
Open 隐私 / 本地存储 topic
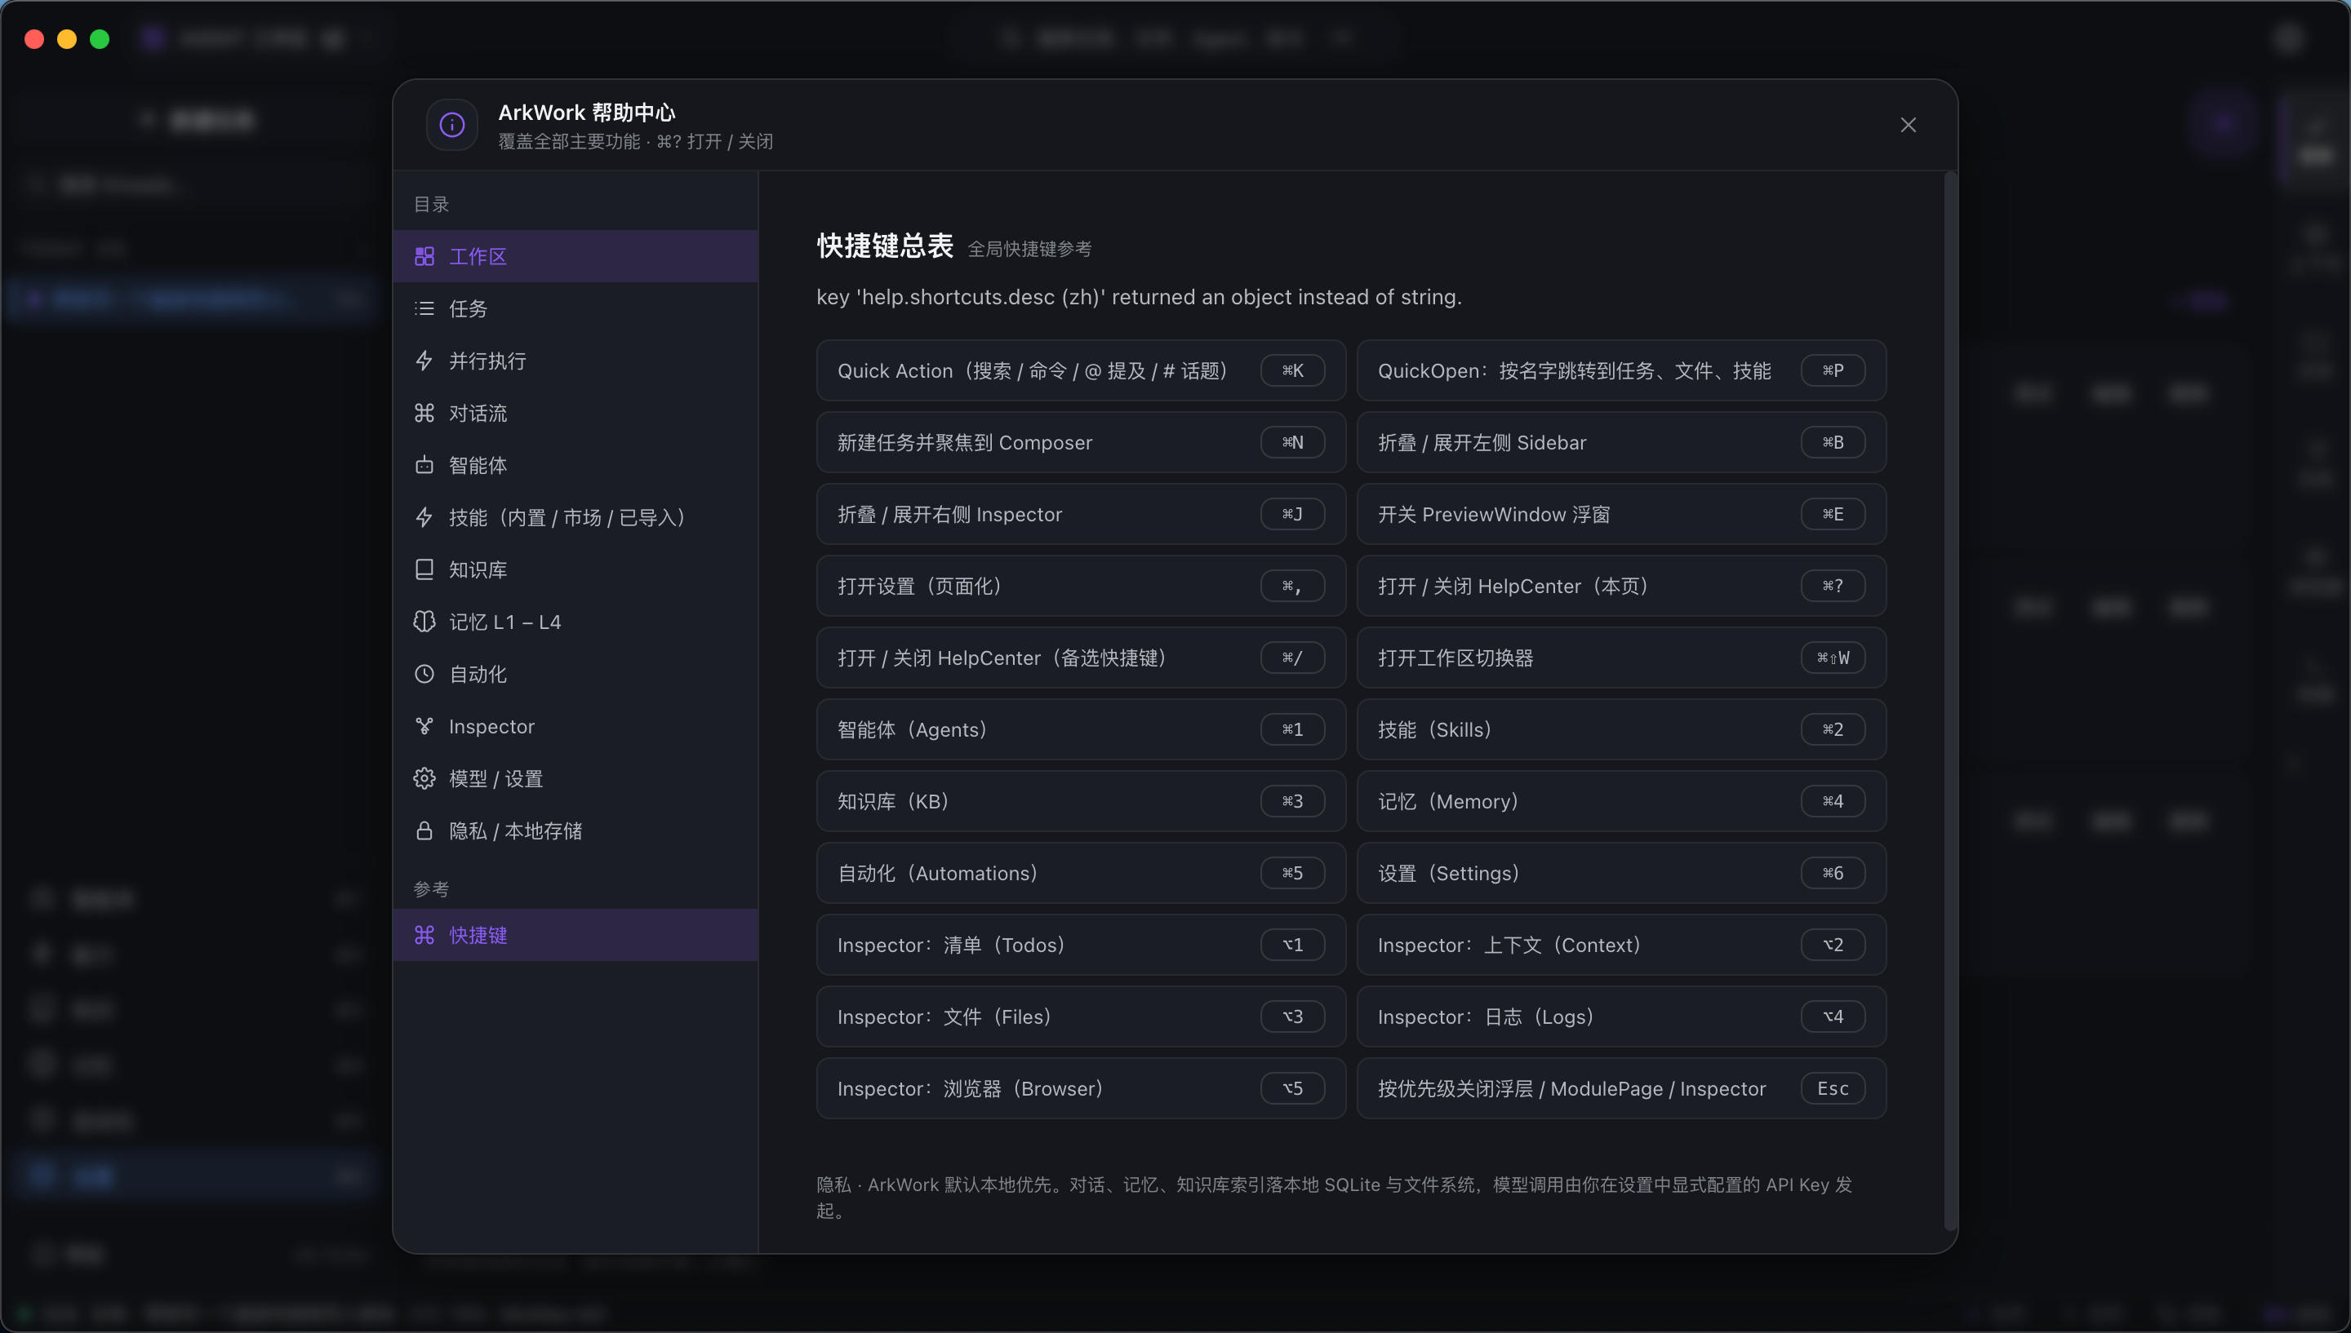576,830
